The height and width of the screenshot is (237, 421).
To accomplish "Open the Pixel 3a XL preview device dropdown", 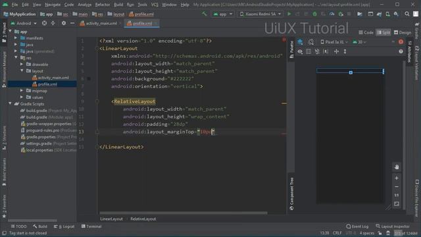I will point(334,42).
